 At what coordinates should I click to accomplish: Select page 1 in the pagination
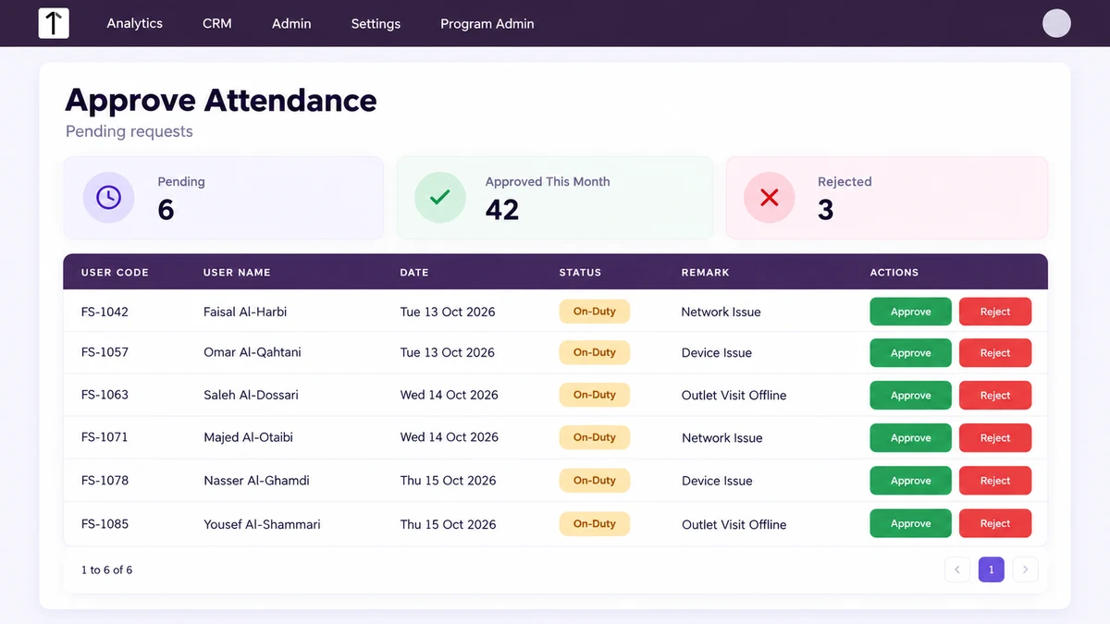click(x=991, y=569)
